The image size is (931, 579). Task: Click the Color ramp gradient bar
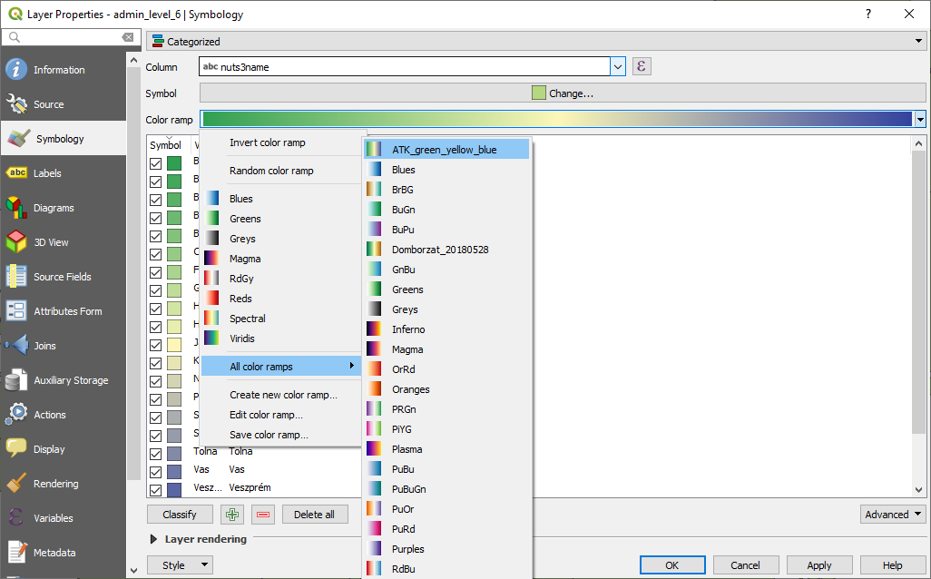557,120
